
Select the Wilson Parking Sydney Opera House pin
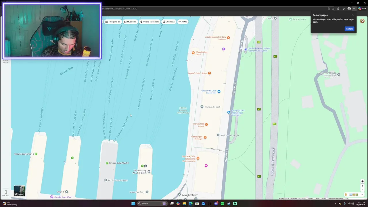pyautogui.click(x=246, y=49)
